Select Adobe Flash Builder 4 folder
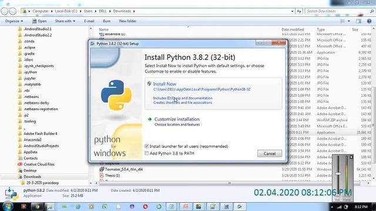Image resolution: width=376 pixels, height=211 pixels. 41,134
